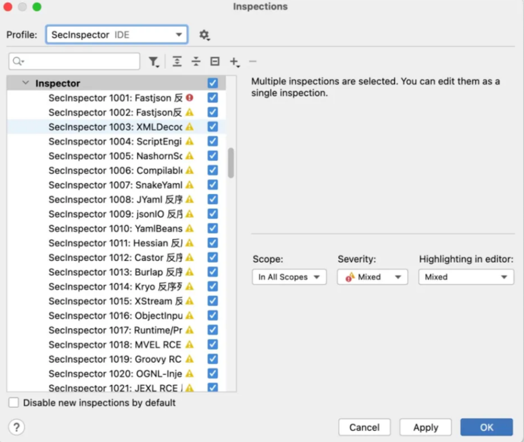Add a new inspection with plus icon
The image size is (524, 442).
(x=234, y=62)
